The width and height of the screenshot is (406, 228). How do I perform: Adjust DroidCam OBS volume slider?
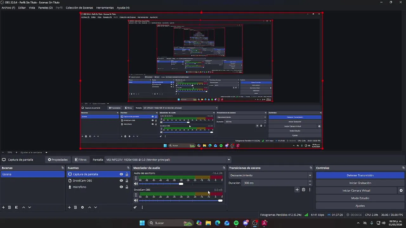pos(180,200)
